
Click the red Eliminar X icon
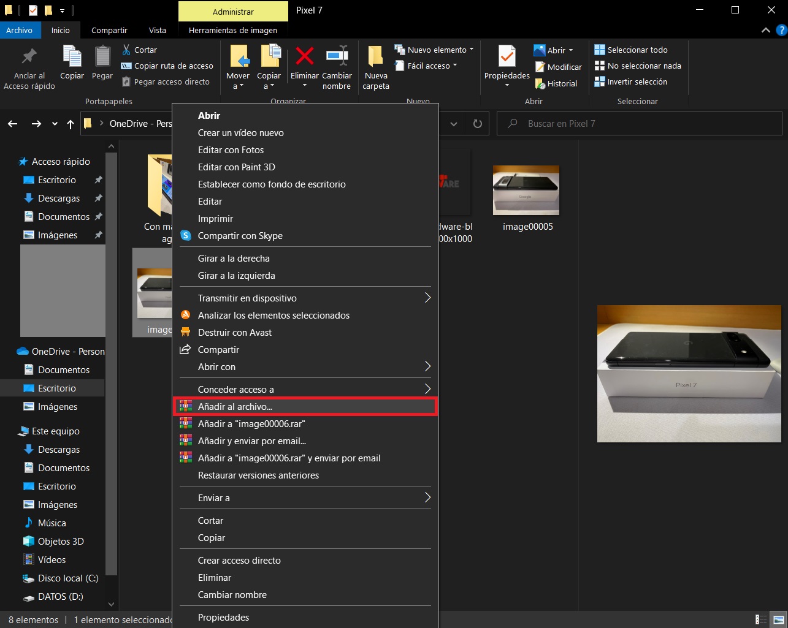click(x=305, y=56)
